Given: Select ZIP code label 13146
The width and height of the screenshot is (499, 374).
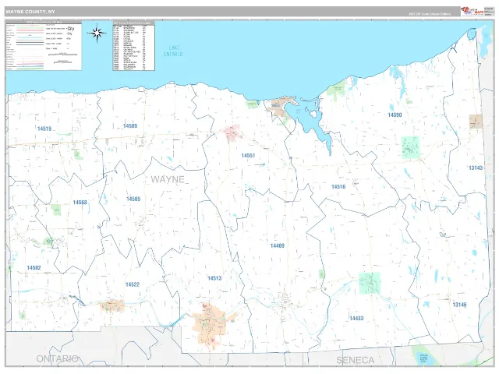Looking at the screenshot, I should point(459,305).
